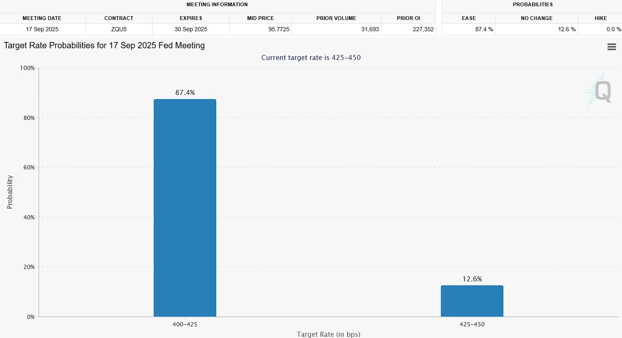
Task: Click the PRIOR VOLUME column header
Action: [336, 18]
